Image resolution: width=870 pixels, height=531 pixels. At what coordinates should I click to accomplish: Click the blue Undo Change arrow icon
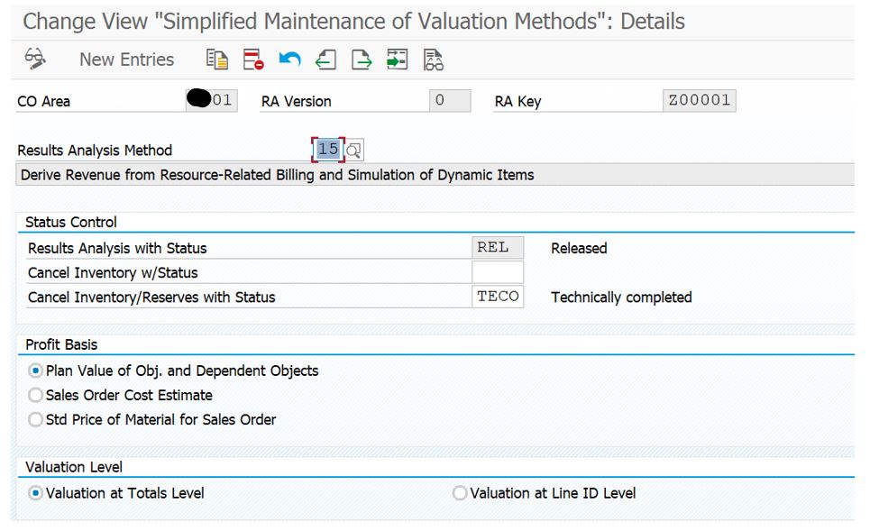click(289, 60)
